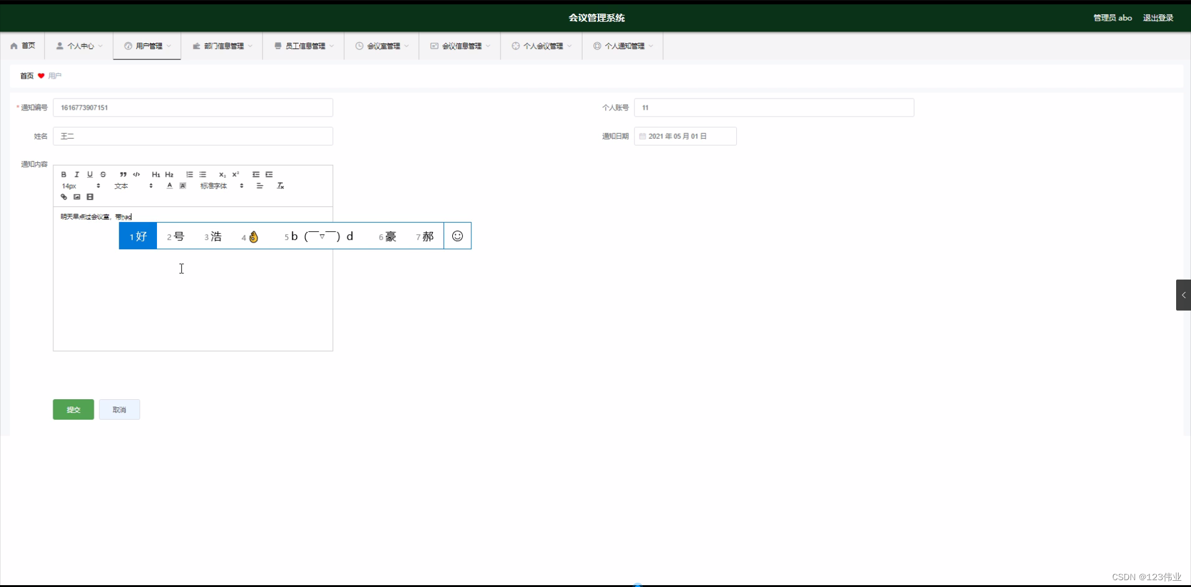Open the emoji picker icon
Image resolution: width=1191 pixels, height=587 pixels.
coord(457,236)
